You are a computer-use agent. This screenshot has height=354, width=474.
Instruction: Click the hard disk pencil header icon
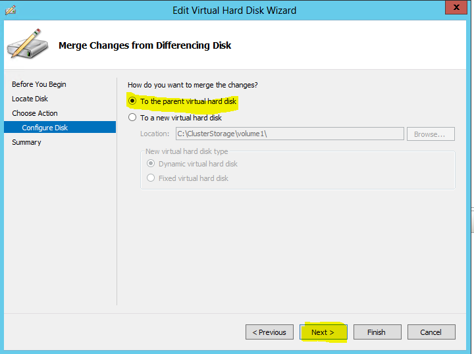(x=26, y=45)
